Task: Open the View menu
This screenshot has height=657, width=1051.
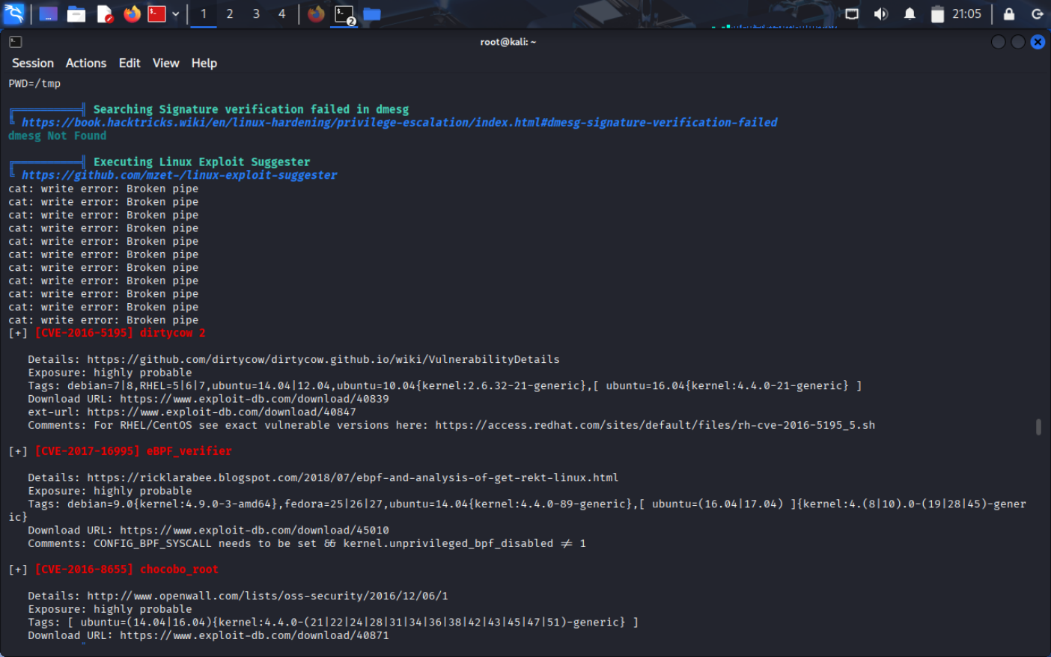Action: pos(166,63)
